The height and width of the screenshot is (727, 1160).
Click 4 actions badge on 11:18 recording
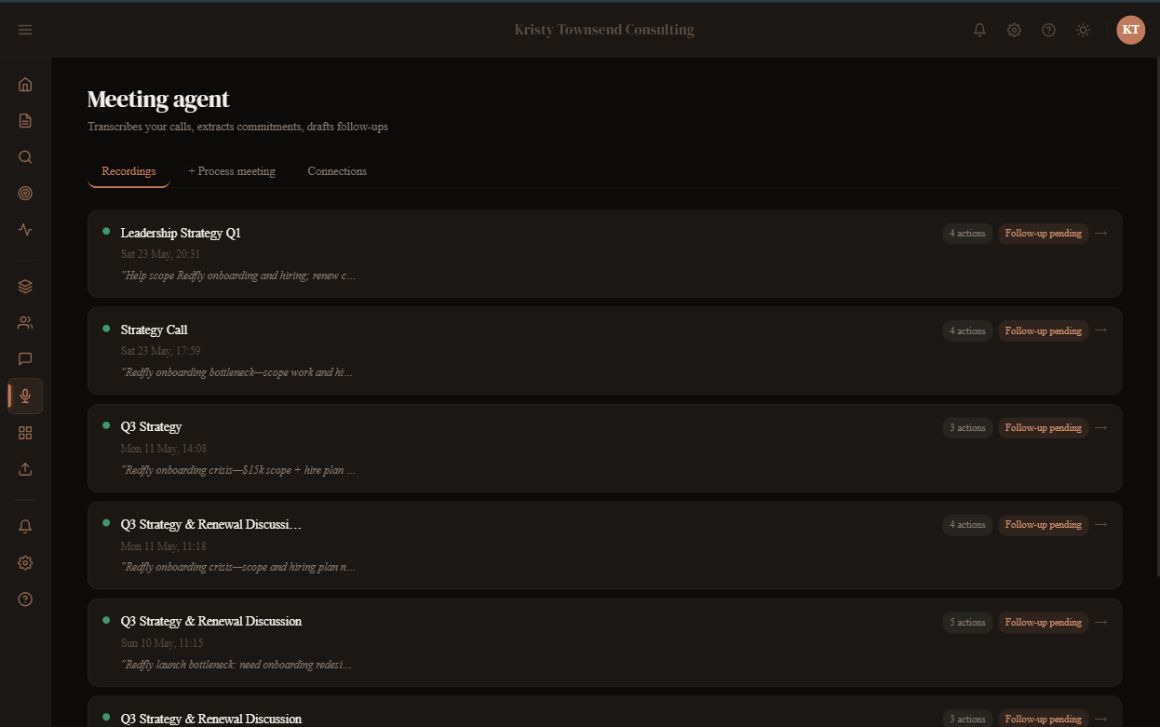click(967, 525)
